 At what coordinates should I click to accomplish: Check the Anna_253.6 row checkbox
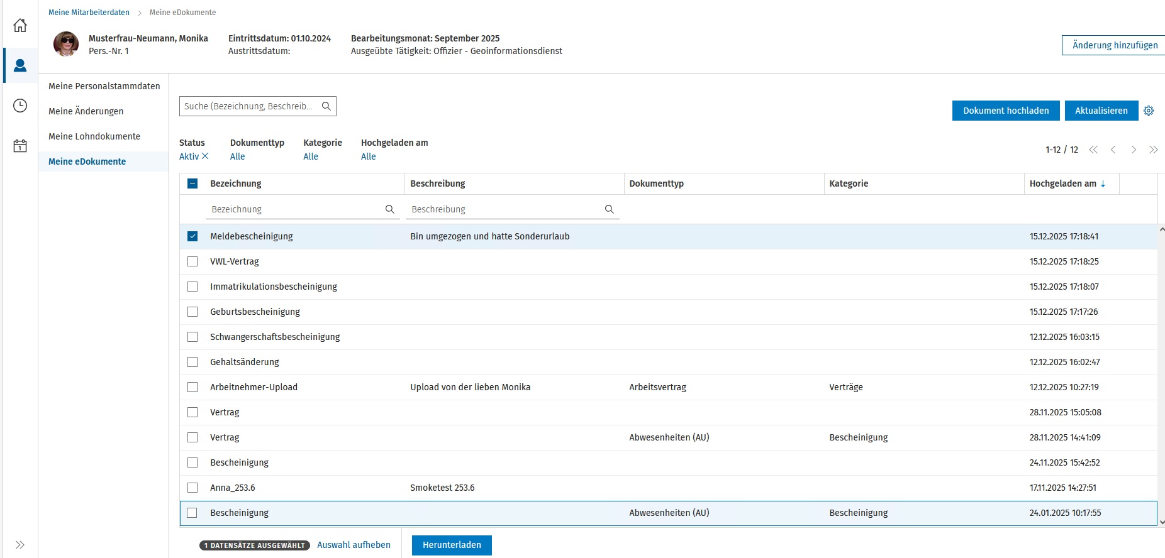point(192,488)
